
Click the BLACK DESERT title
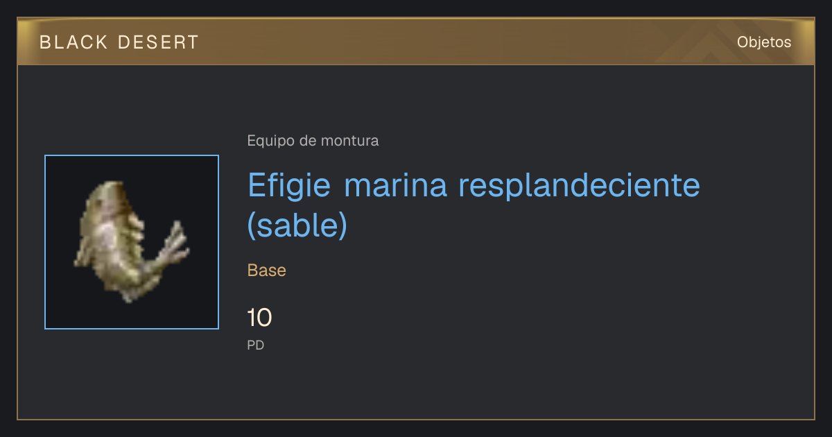pyautogui.click(x=119, y=42)
